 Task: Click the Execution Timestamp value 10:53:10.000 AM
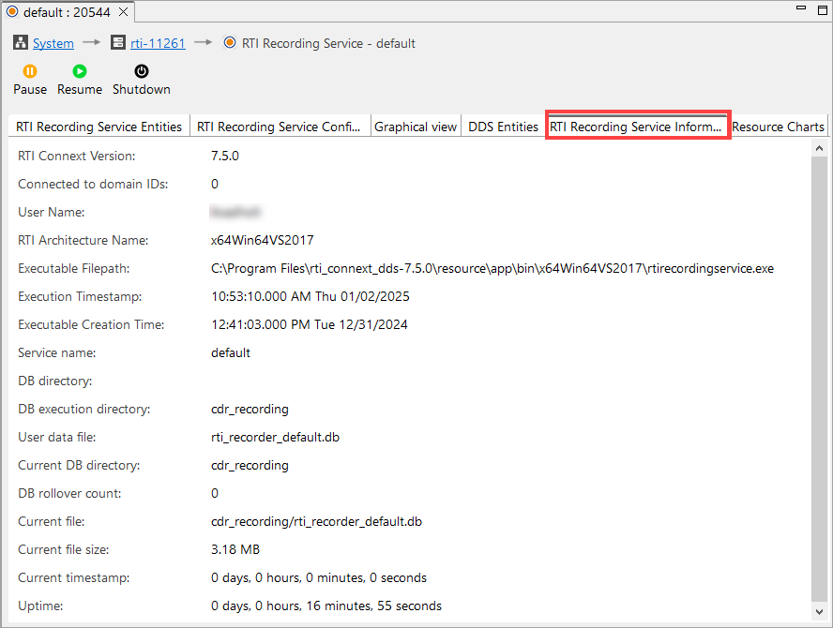(x=310, y=297)
